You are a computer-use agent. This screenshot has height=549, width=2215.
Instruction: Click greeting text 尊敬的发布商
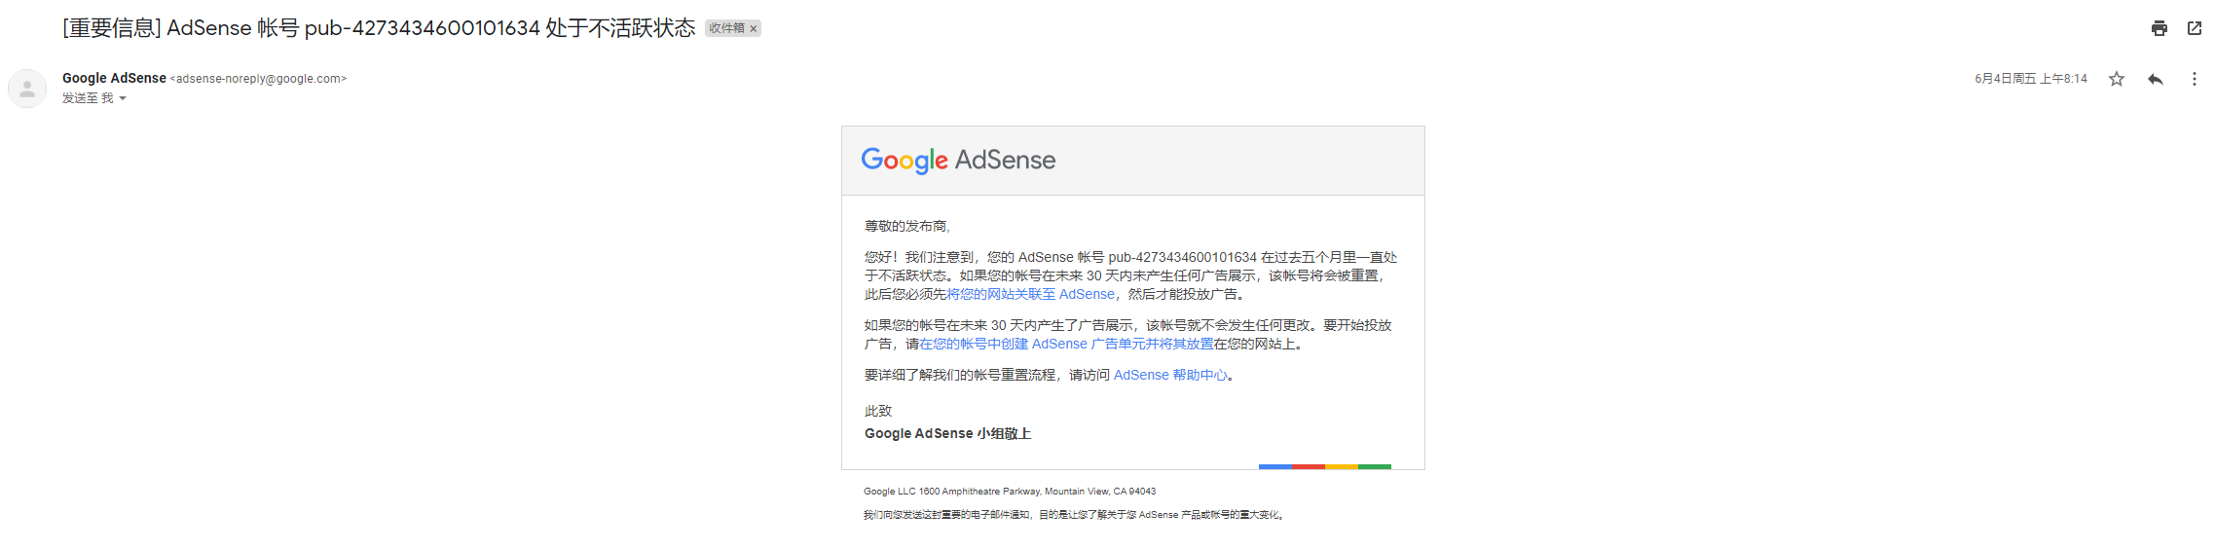(x=906, y=226)
